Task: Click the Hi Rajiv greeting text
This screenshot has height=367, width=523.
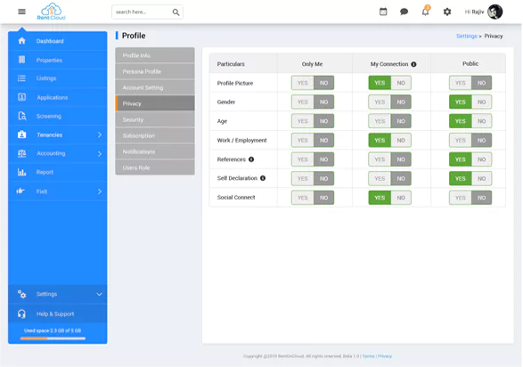Action: click(x=474, y=12)
